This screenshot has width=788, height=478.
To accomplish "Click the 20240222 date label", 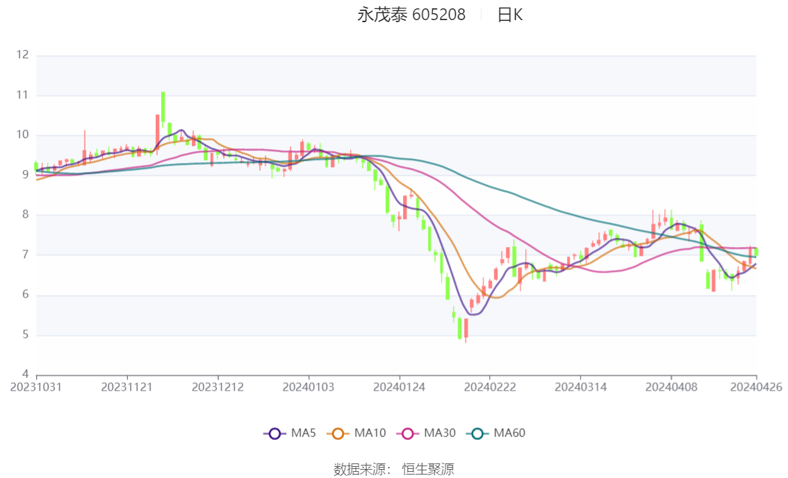I will tap(489, 387).
